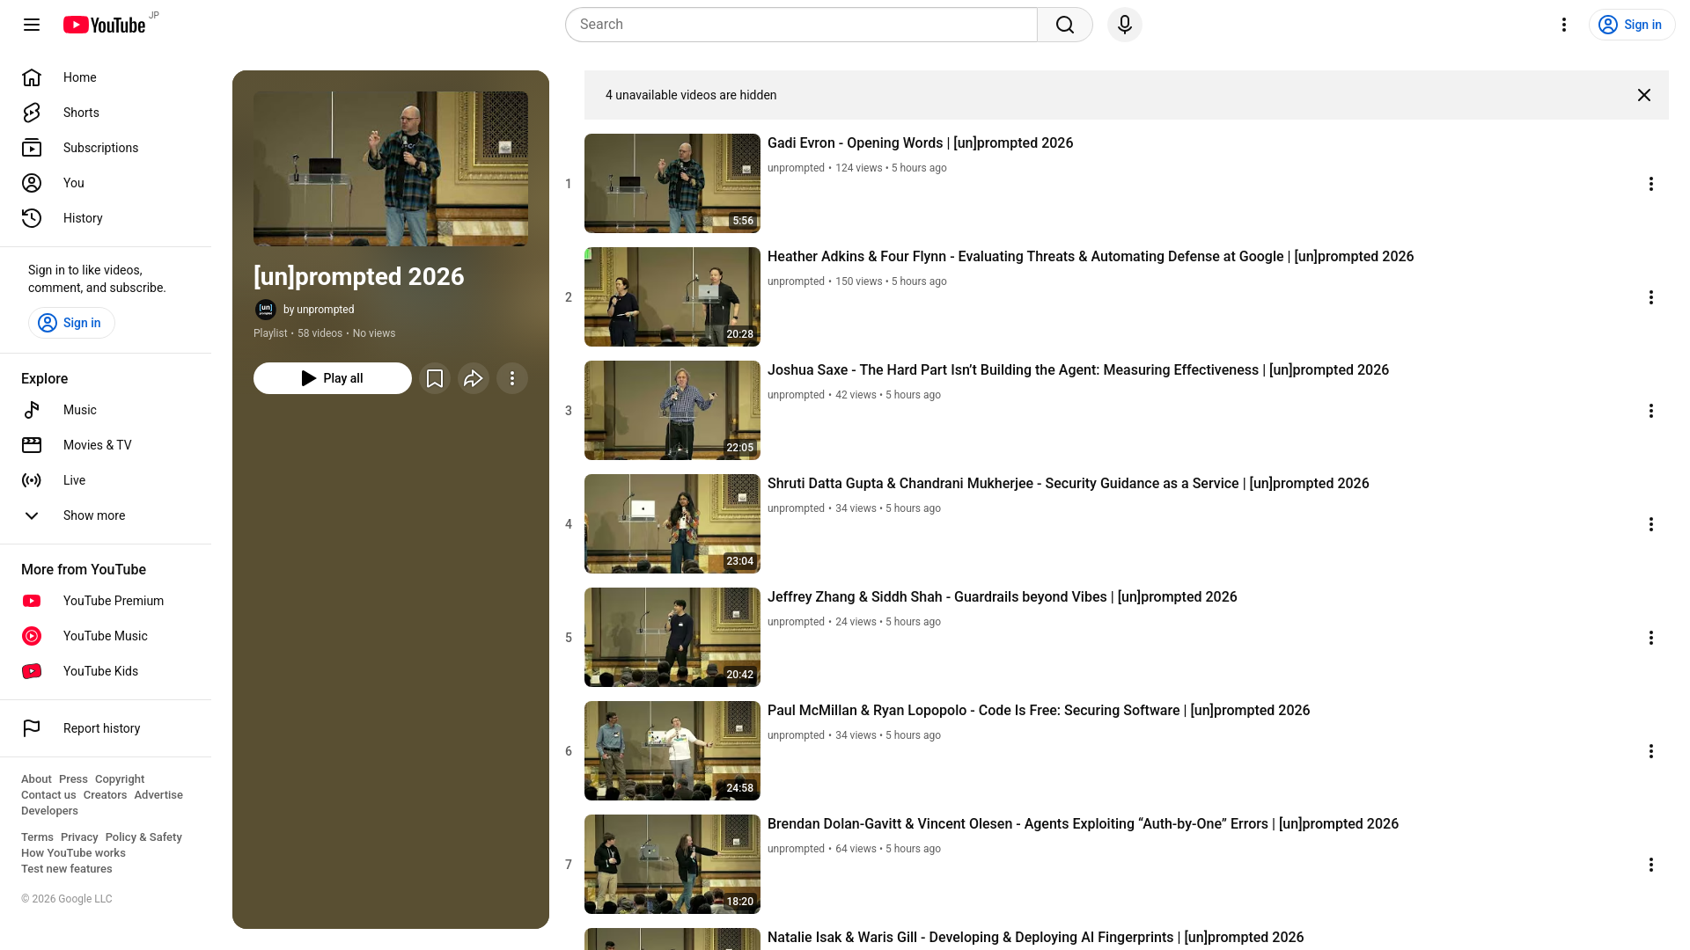The height and width of the screenshot is (950, 1690).
Task: Go to the YouTube logo homepage
Action: [x=104, y=25]
